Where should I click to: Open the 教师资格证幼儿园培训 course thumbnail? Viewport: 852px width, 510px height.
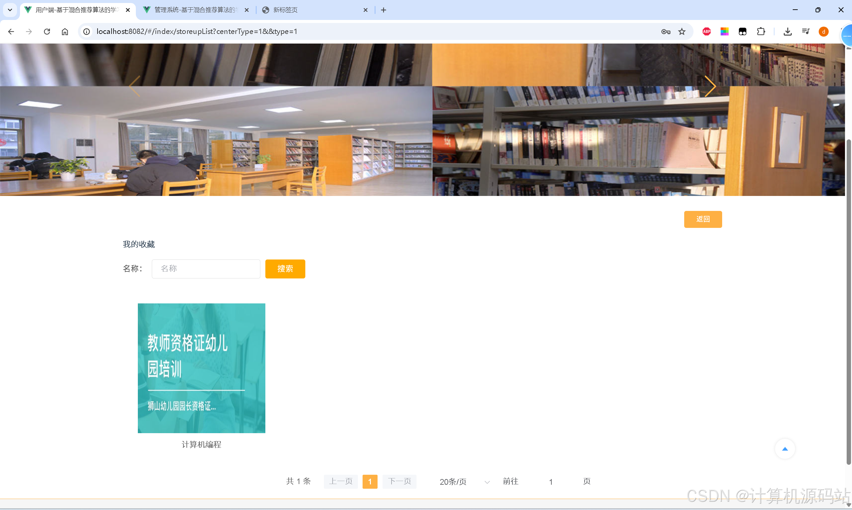201,368
